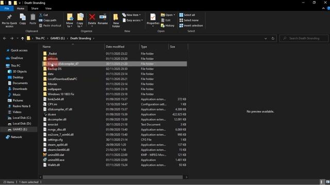The width and height of the screenshot is (330, 185).
Task: Open the Quick Access Toolbar customize dropdown
Action: tap(20, 3)
